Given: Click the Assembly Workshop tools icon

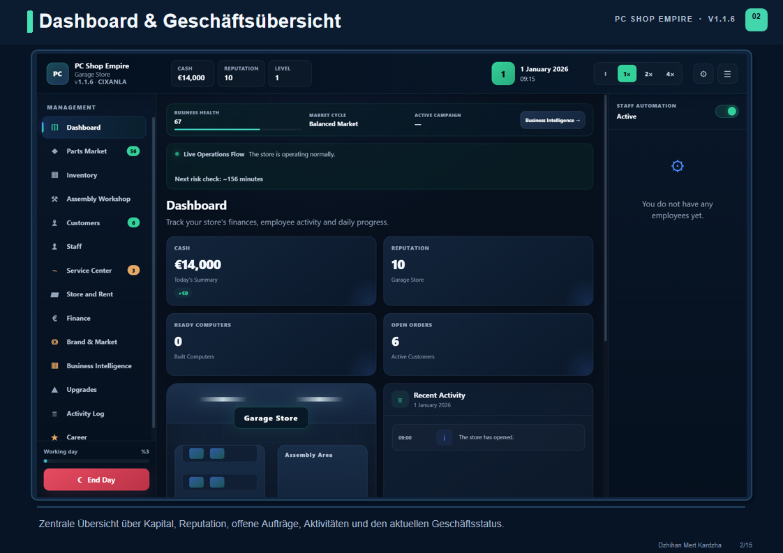Looking at the screenshot, I should point(55,199).
